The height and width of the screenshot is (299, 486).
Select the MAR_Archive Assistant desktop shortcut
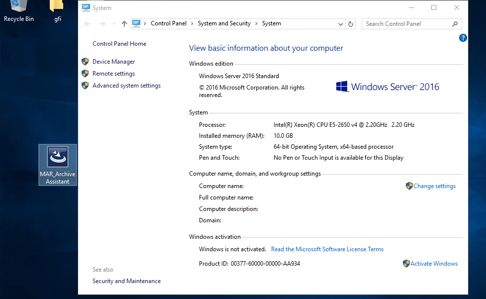point(58,165)
